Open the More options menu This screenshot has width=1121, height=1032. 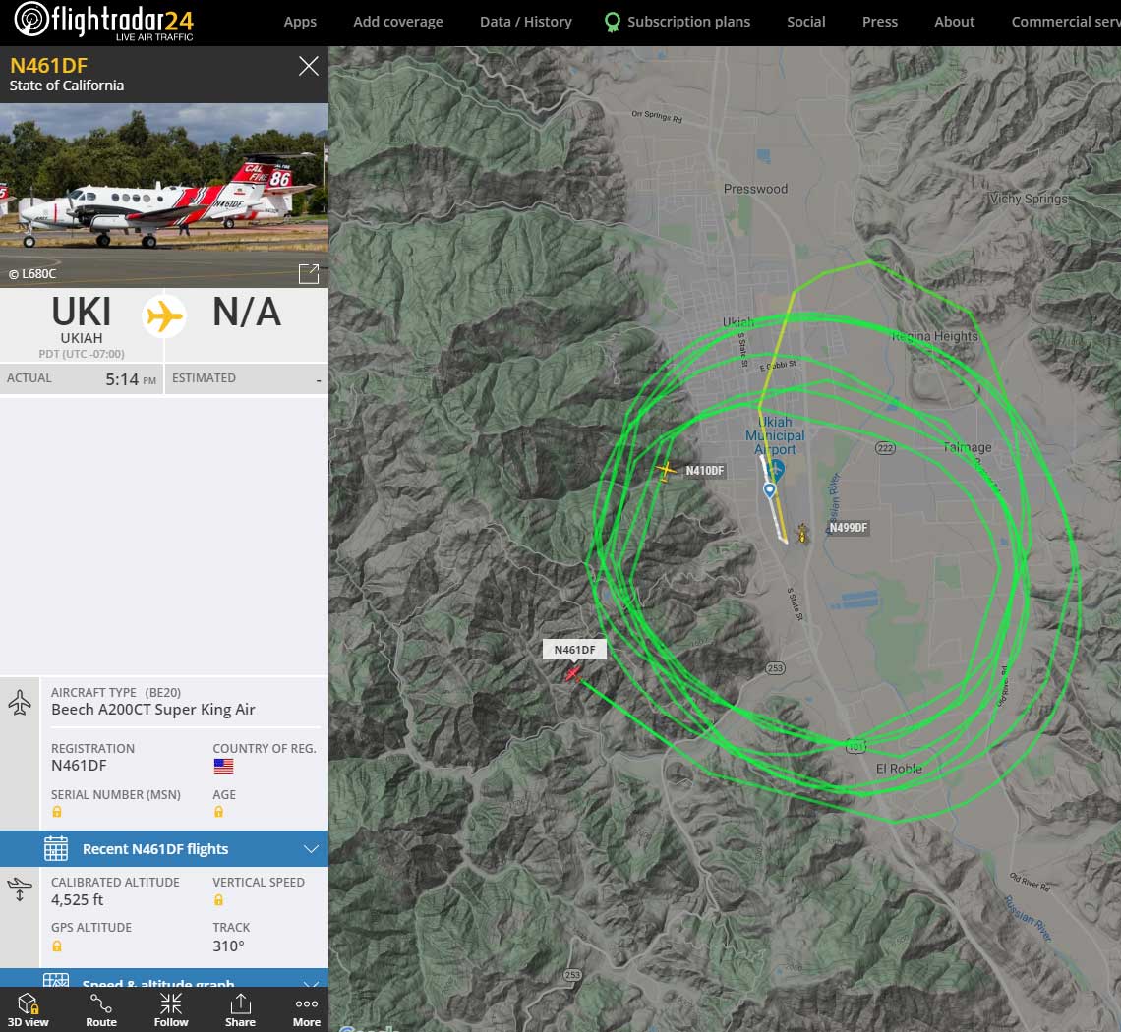click(x=307, y=1009)
